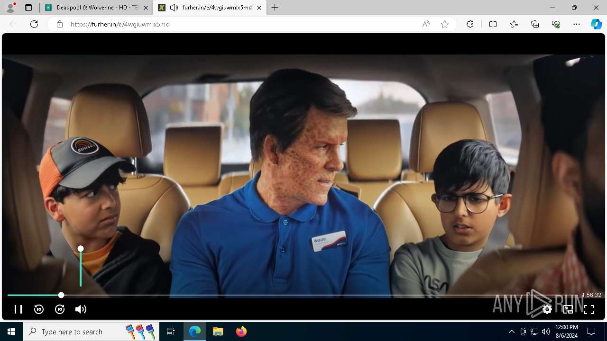This screenshot has width=607, height=341.
Task: Open Edge Settings and more menu
Action: [577, 24]
